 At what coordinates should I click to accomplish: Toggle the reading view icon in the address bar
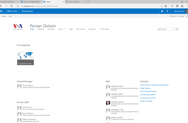pos(162,6)
